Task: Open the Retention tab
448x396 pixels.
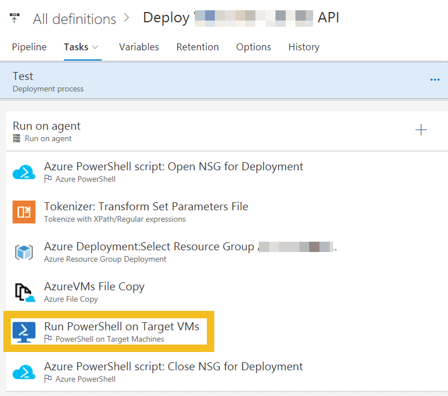Action: pyautogui.click(x=198, y=47)
